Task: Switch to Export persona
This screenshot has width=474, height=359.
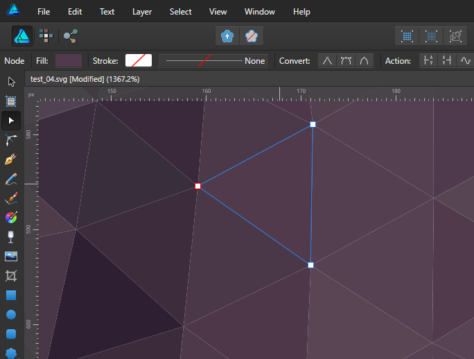Action: (71, 36)
